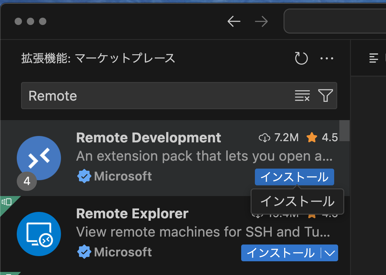
Task: Click Microsoft publisher name of Remote Explorer
Action: click(123, 252)
